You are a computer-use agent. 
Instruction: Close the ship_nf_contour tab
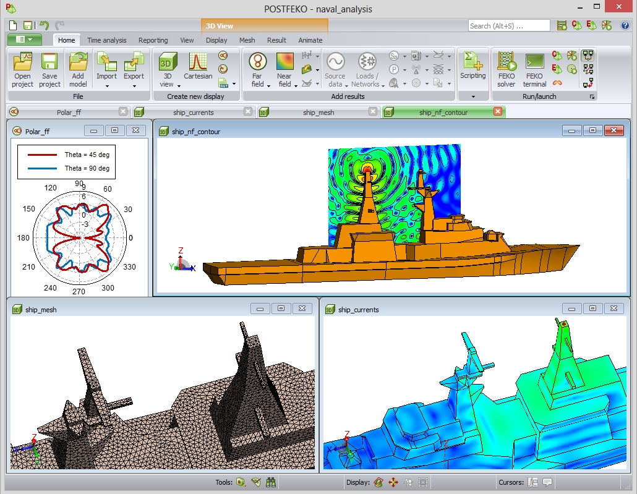tap(498, 111)
